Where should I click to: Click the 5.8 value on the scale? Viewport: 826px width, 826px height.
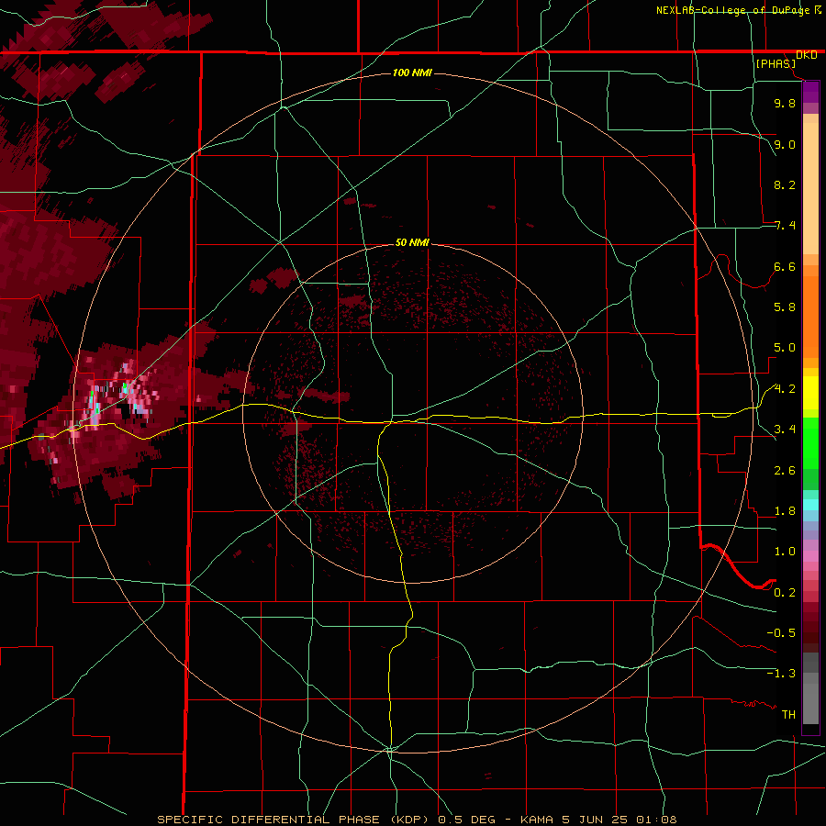785,307
